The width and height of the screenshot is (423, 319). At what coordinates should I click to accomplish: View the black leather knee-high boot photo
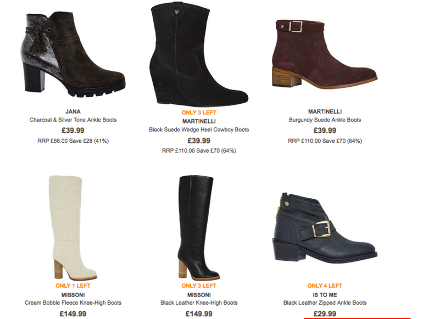(199, 228)
